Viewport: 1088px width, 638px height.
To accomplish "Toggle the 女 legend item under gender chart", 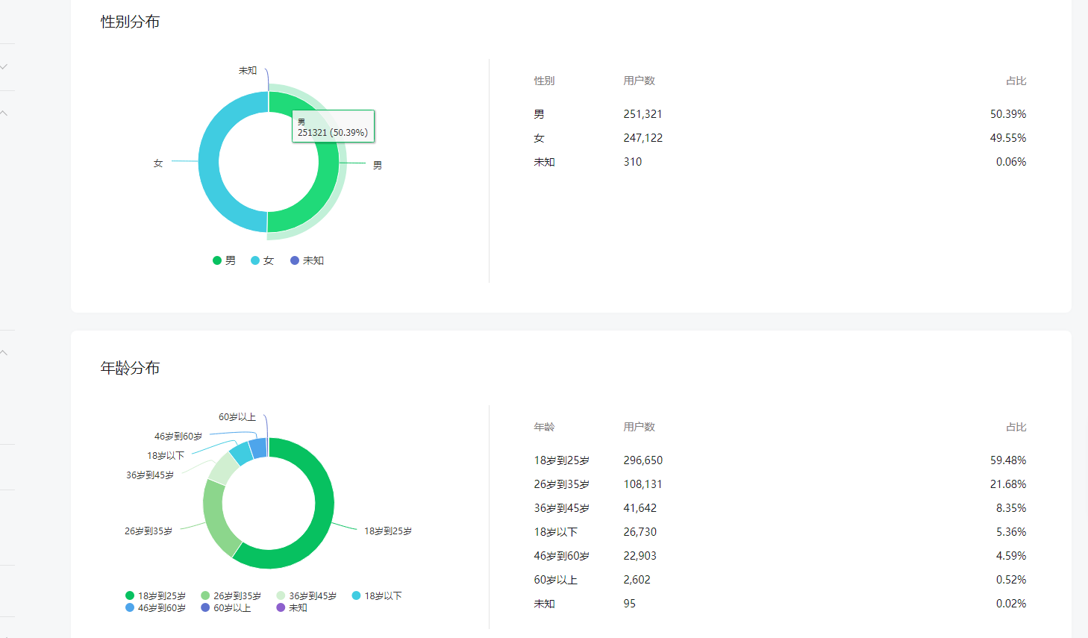I will (x=263, y=260).
